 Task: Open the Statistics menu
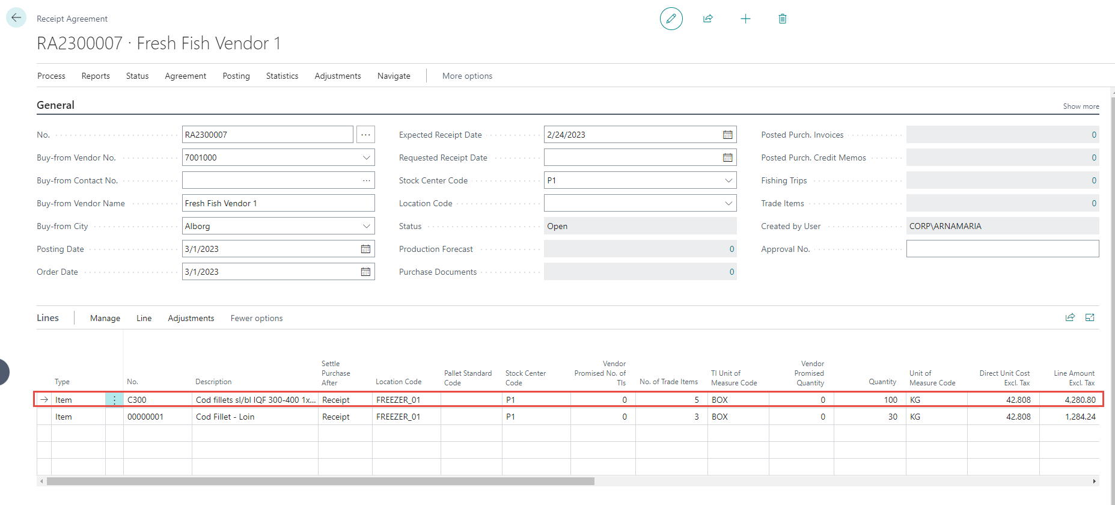tap(282, 76)
